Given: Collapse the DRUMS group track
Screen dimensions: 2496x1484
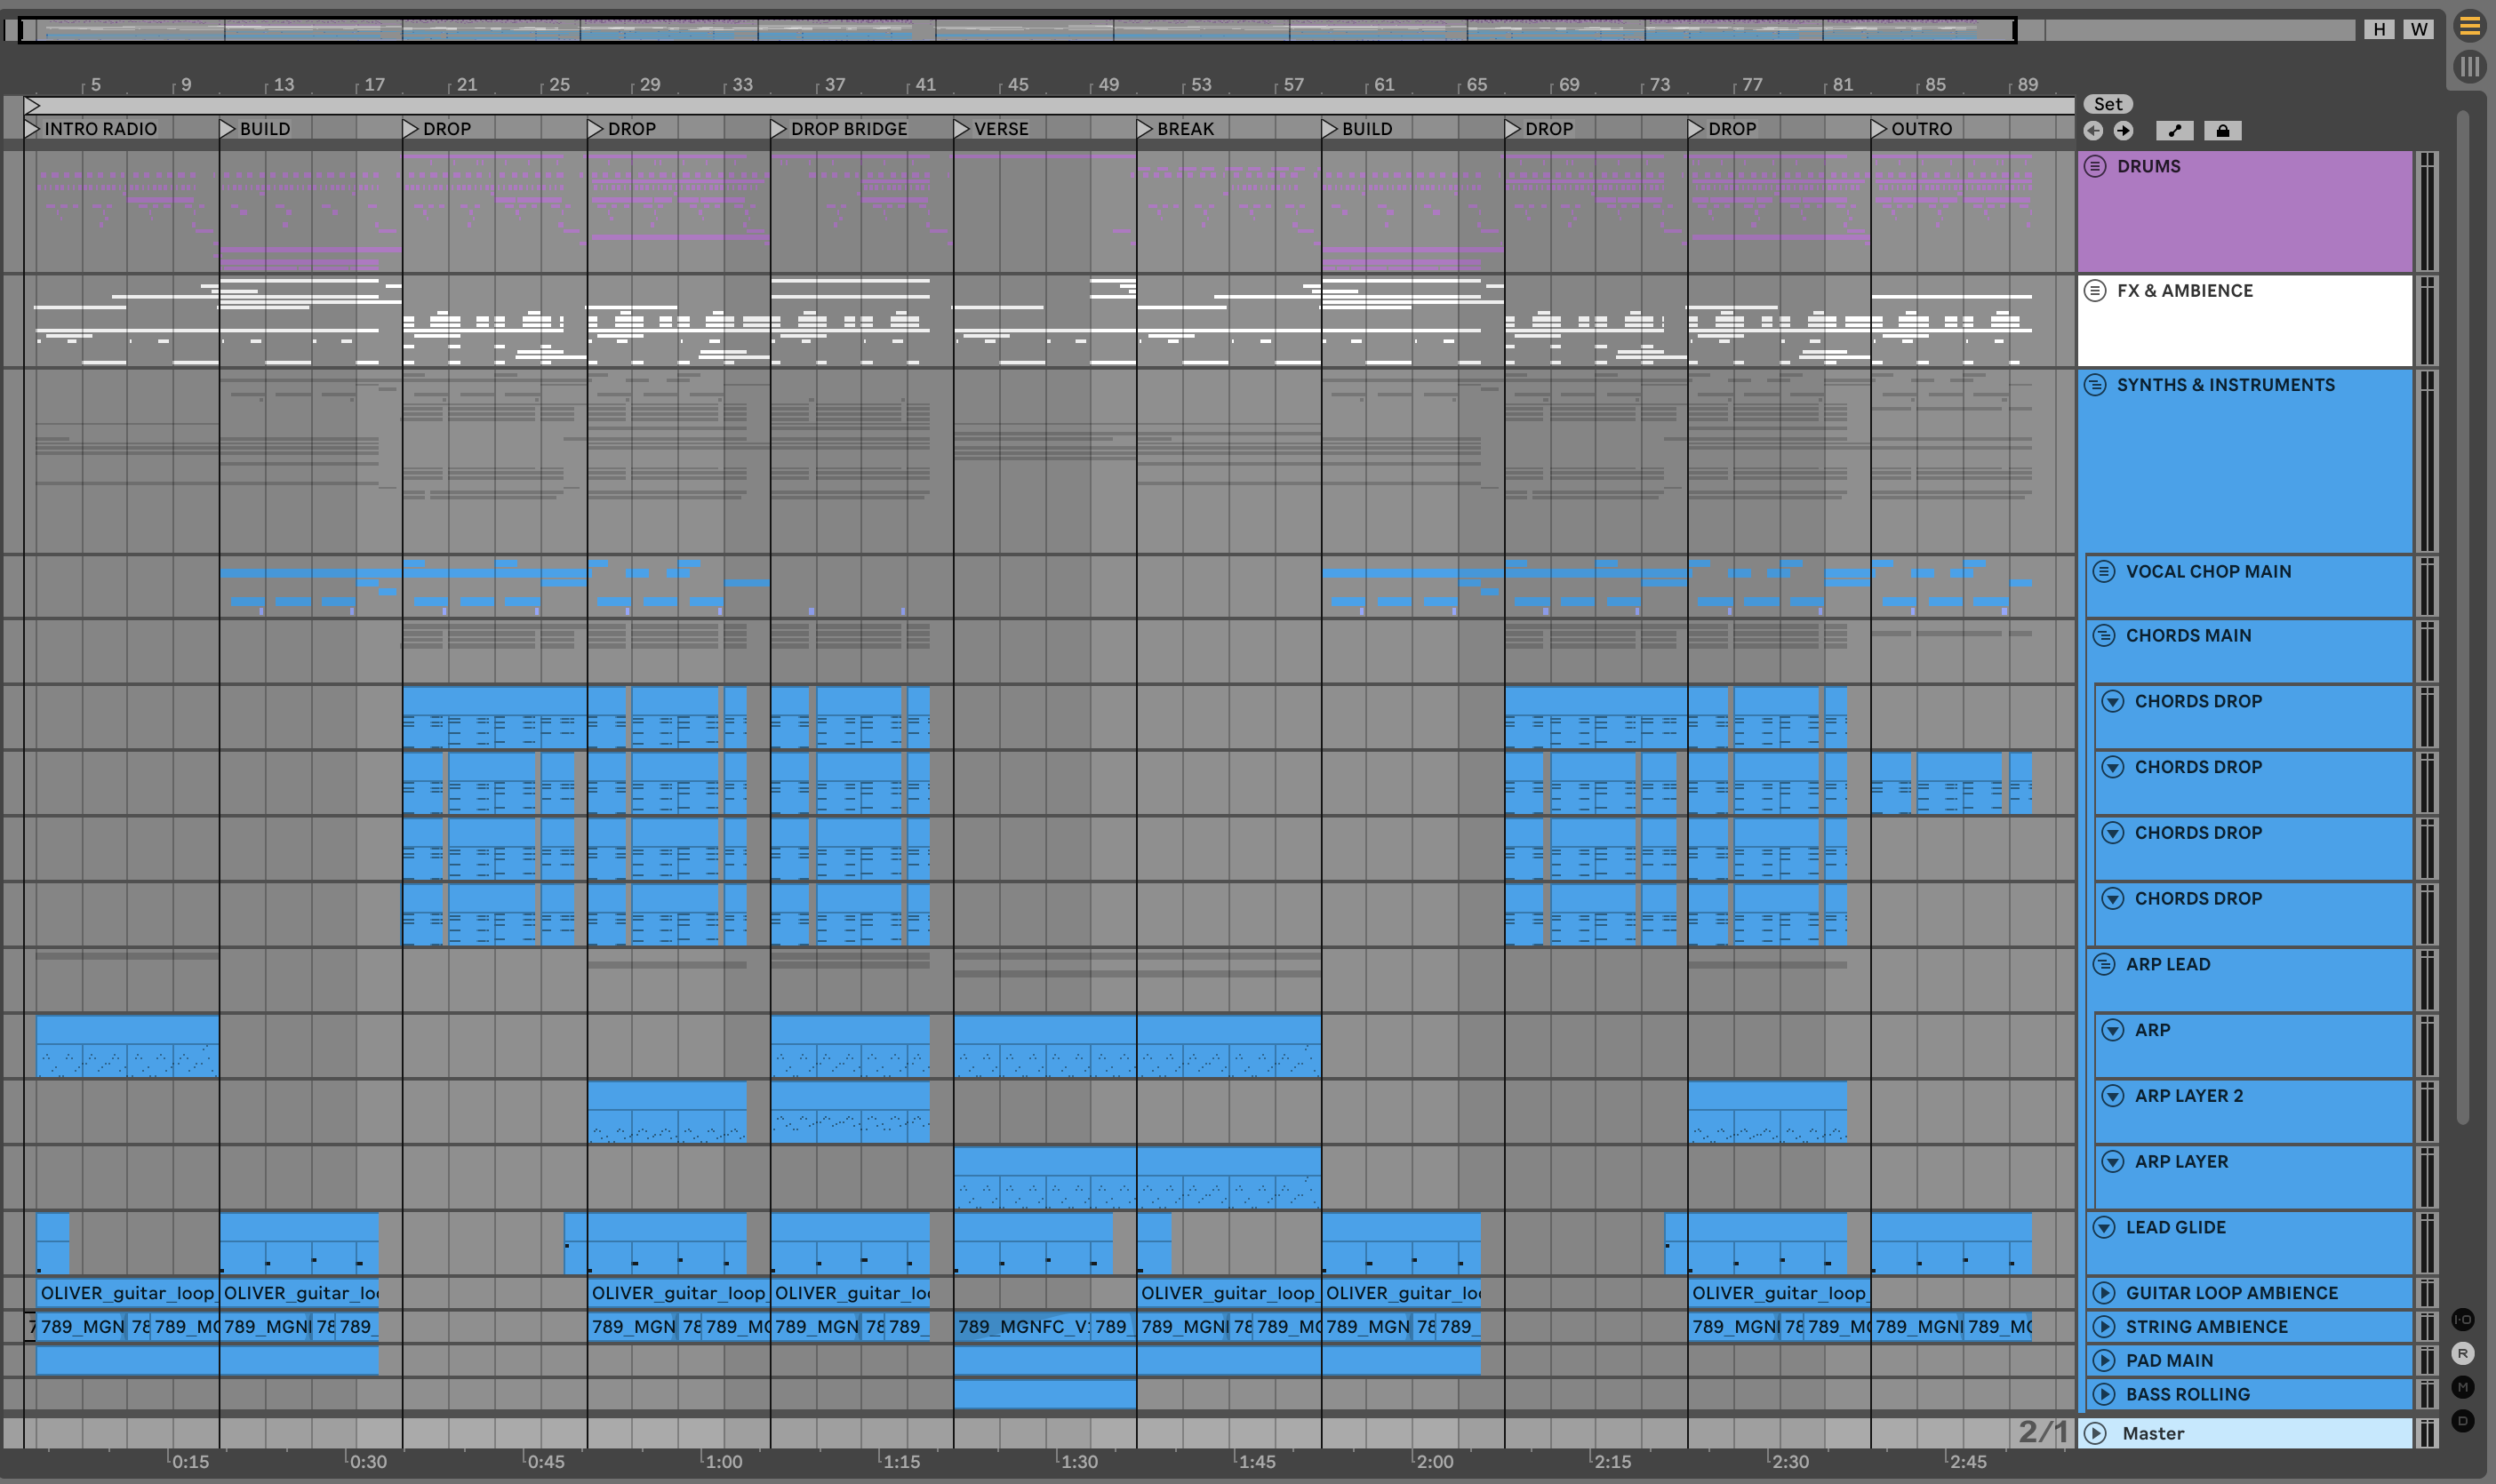Looking at the screenshot, I should tap(2095, 166).
